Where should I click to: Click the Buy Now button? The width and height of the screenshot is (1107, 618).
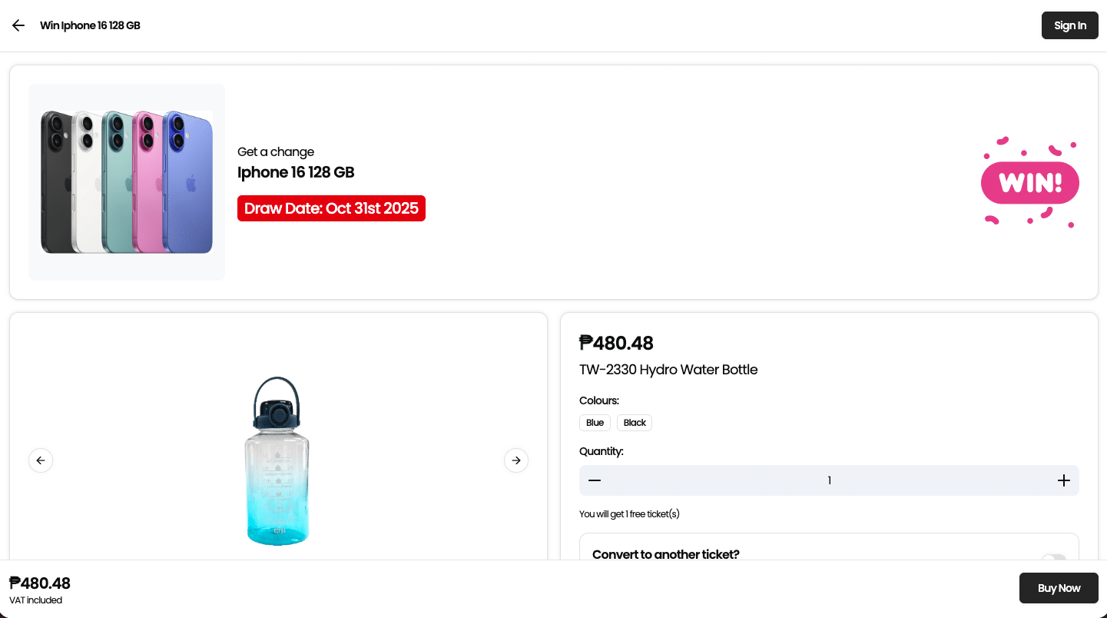1059,587
